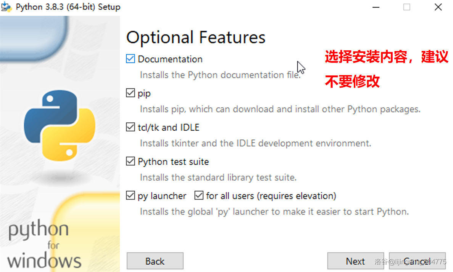
Task: Uncheck the Documentation checkbox
Action: click(131, 59)
